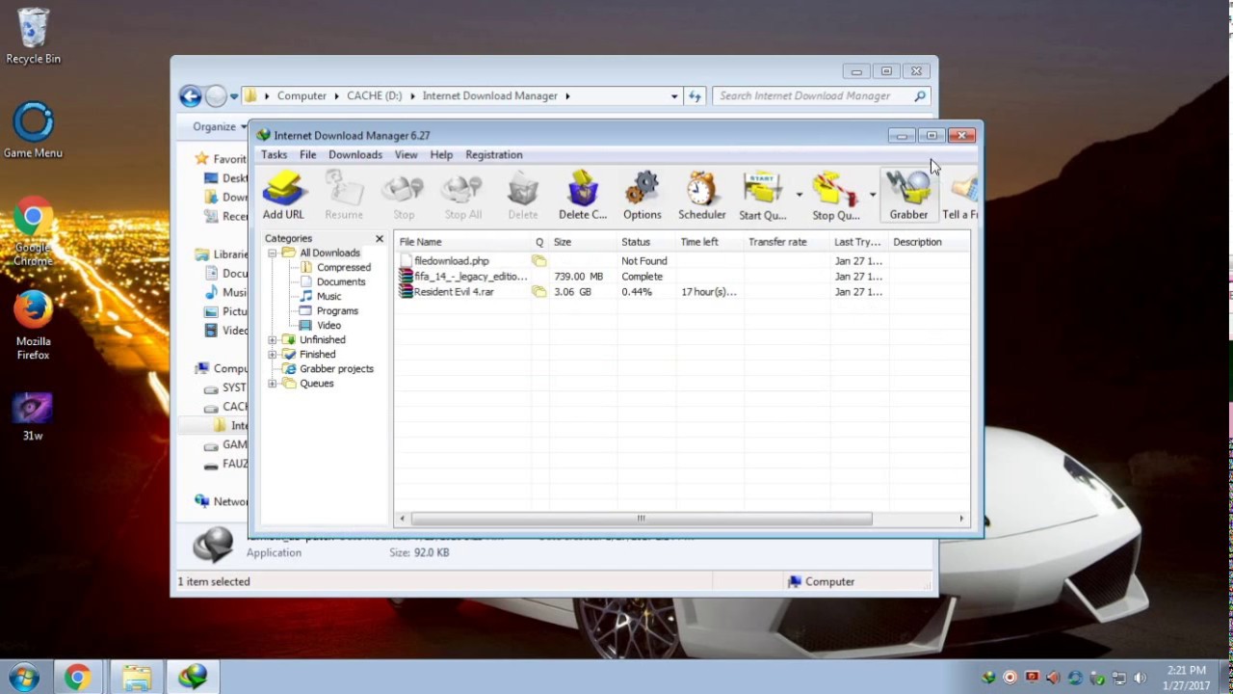Screen dimensions: 1233x694
Task: Click Explorer search box
Action: [821, 95]
